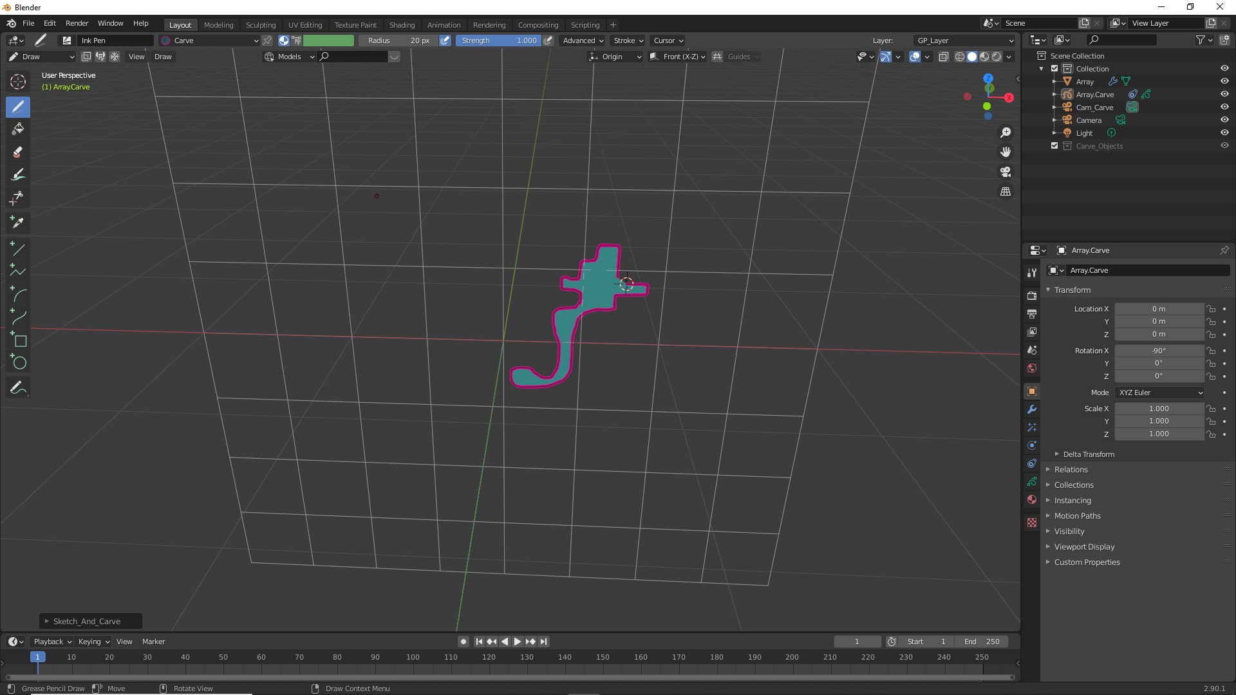Select the Erase tool
The image size is (1236, 695).
tap(18, 152)
